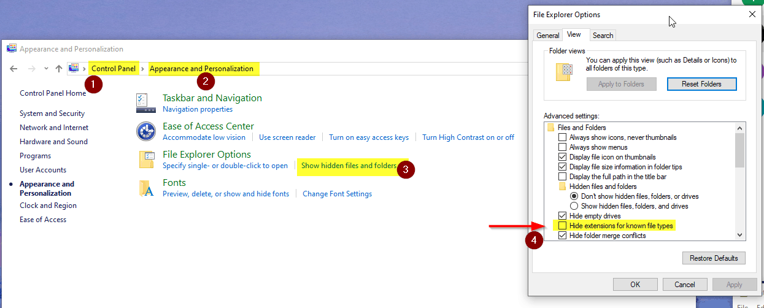Open Ease of Access sidebar link
Image resolution: width=764 pixels, height=308 pixels.
(43, 220)
